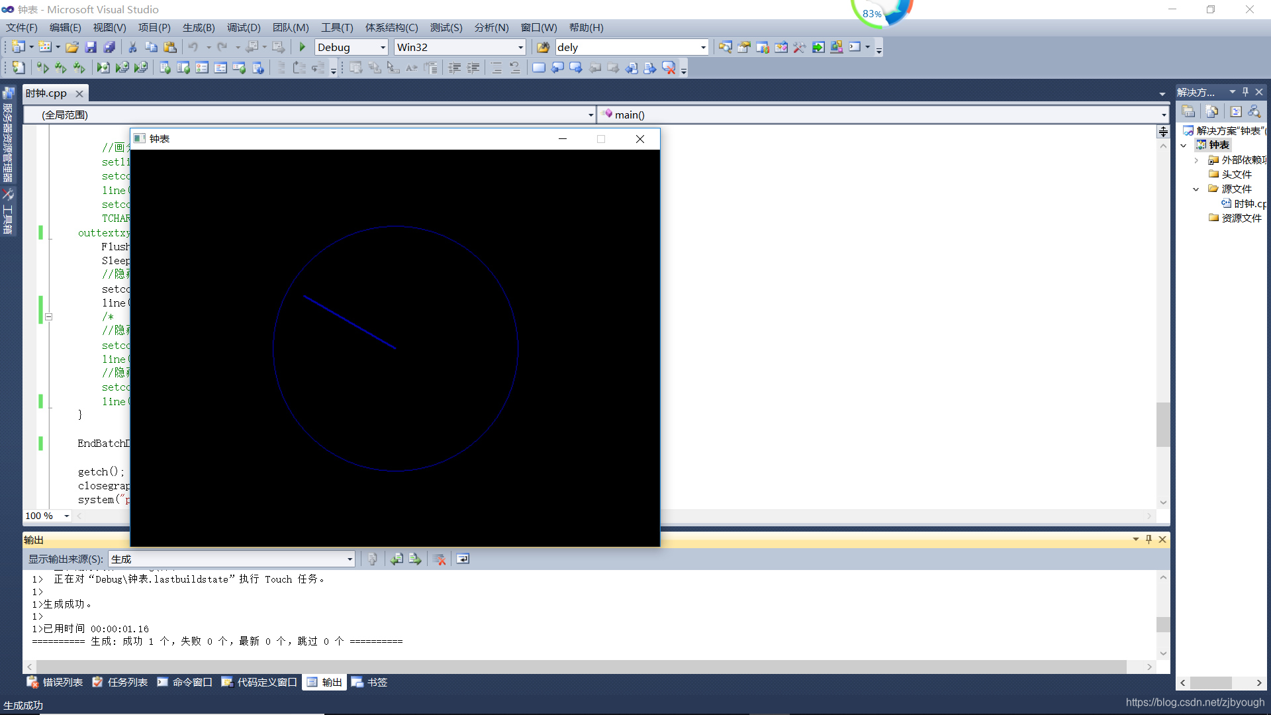Switch to the 错误列表 tab
This screenshot has height=715, width=1271.
[x=55, y=683]
